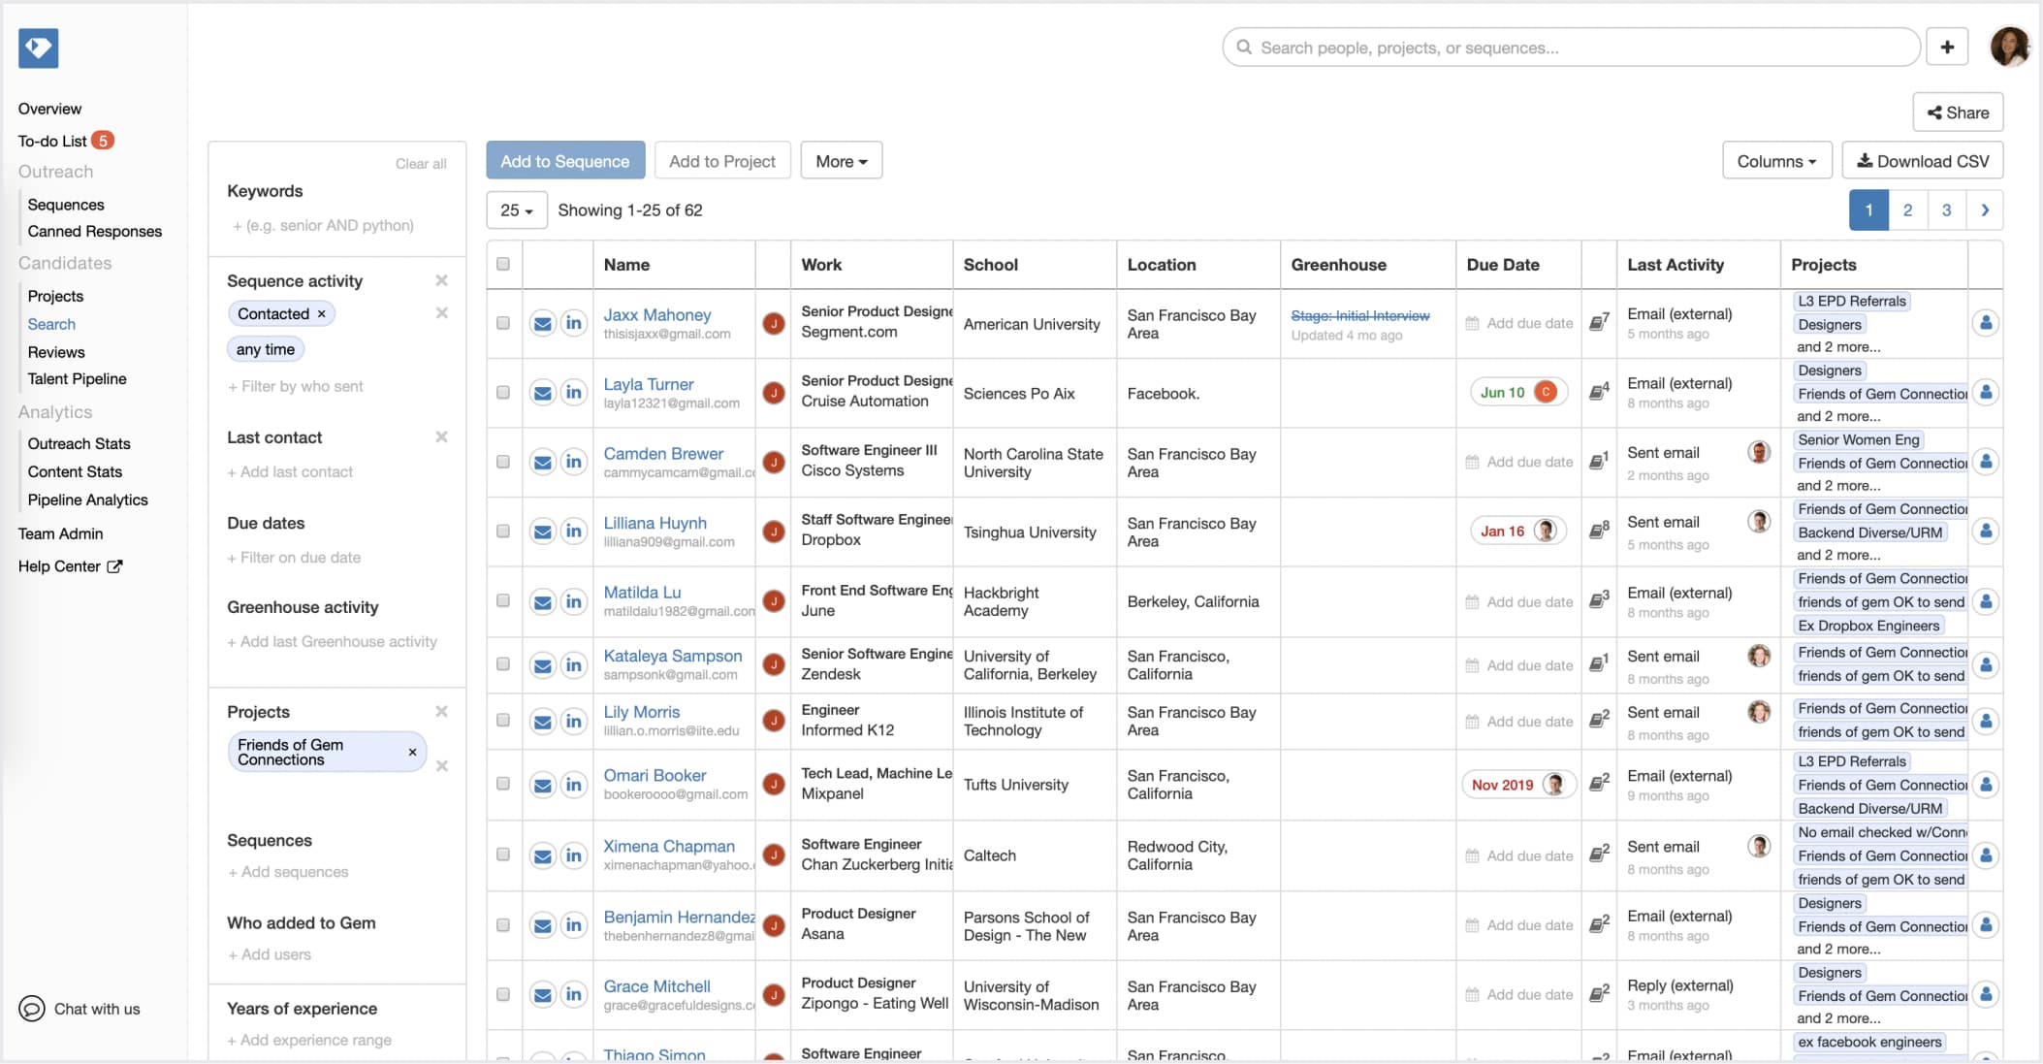Click the search people input field

[x=1571, y=48]
